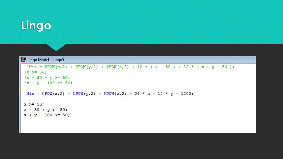Click the 'Lingo Model - Lingo5' window title
Image resolution: width=283 pixels, height=159 pixels.
pyautogui.click(x=46, y=60)
